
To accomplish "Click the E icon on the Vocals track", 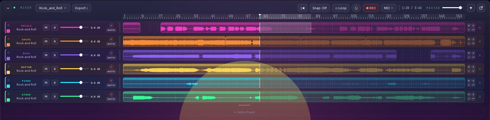I will [473, 26].
